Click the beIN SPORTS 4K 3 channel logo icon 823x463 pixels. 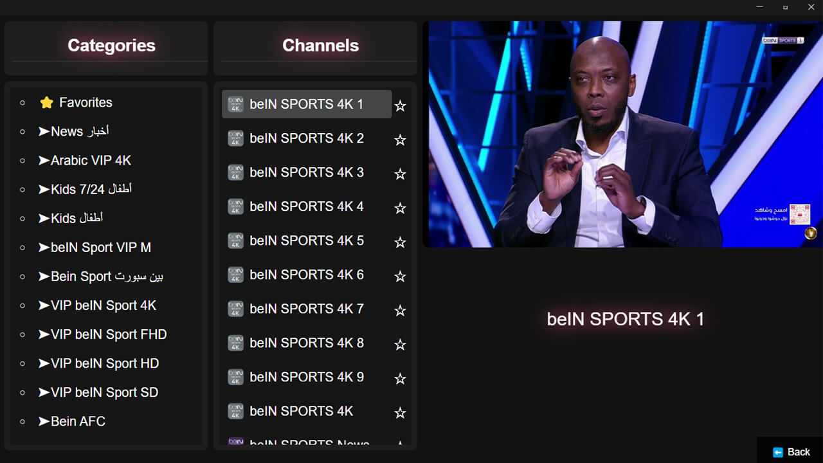[236, 172]
